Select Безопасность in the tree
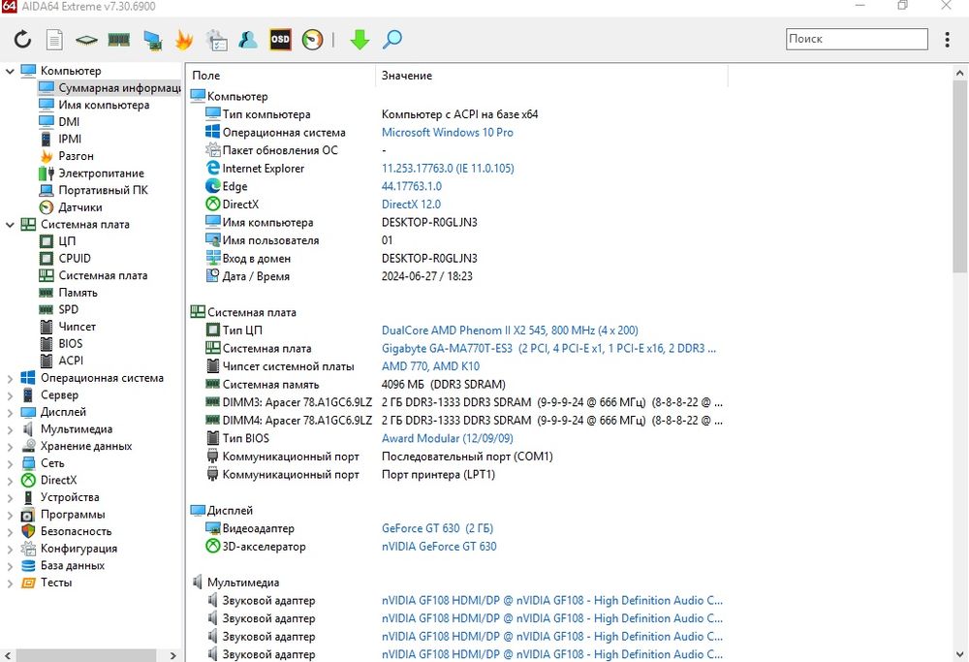The height and width of the screenshot is (662, 969). click(x=76, y=531)
